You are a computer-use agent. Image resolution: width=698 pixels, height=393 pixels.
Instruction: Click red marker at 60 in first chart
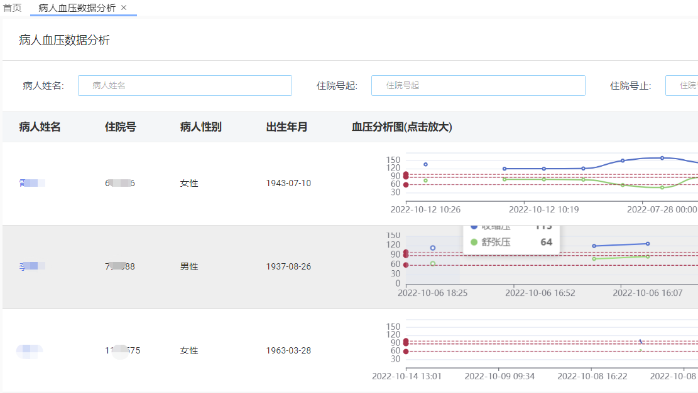[x=406, y=185]
